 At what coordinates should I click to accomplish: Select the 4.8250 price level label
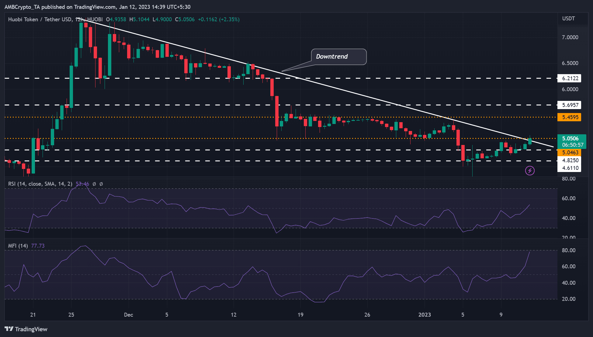[569, 160]
